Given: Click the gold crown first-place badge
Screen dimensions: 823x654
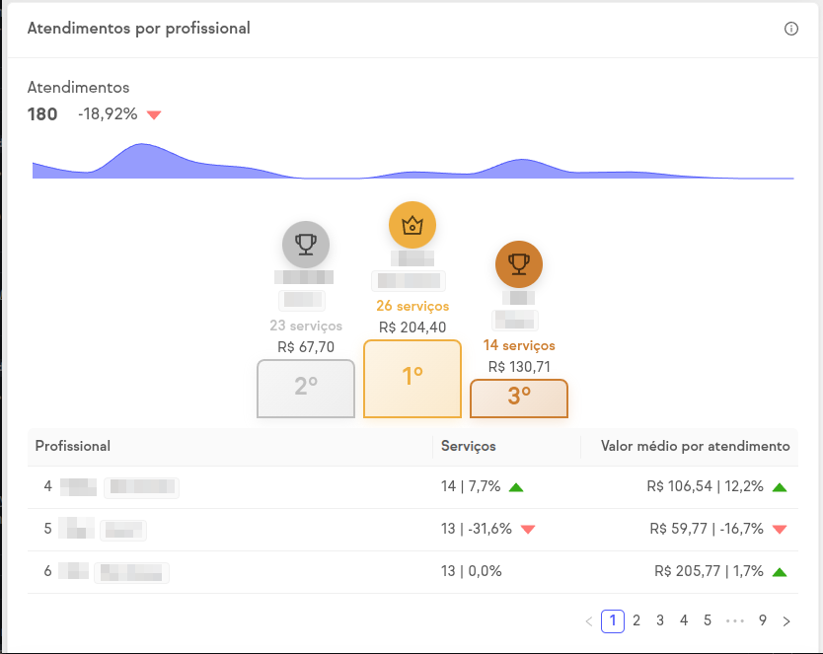Looking at the screenshot, I should 412,225.
